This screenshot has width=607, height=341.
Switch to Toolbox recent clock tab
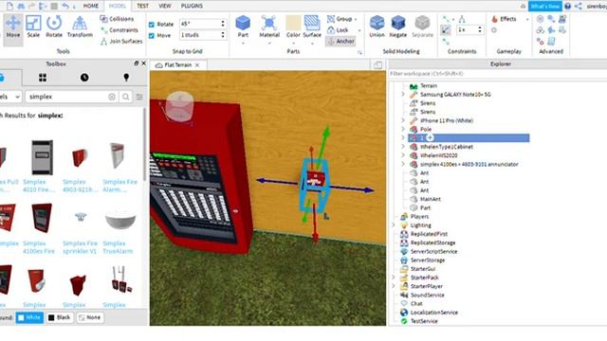click(84, 78)
